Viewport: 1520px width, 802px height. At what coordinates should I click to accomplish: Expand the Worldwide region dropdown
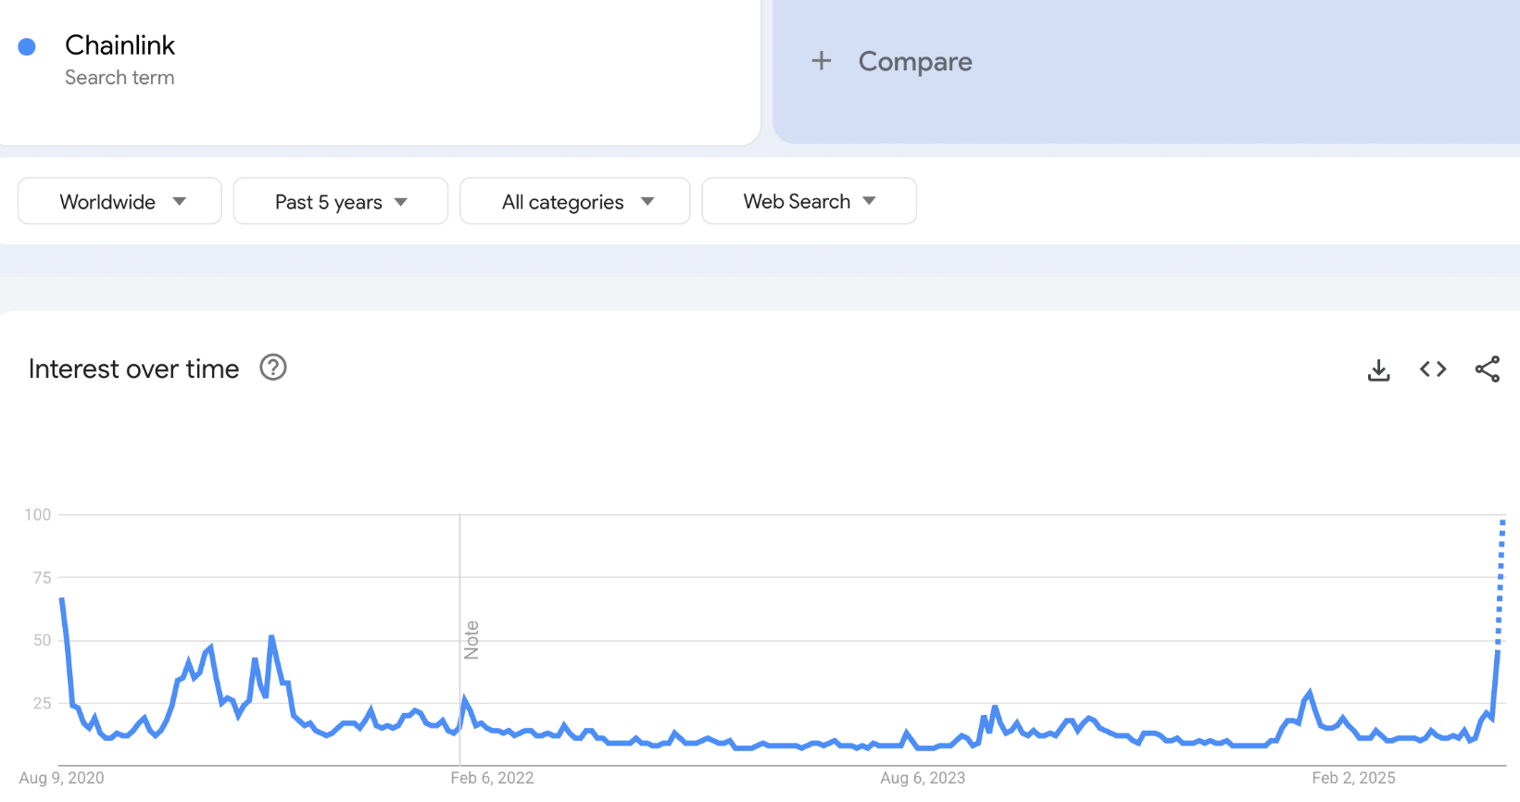click(x=119, y=201)
